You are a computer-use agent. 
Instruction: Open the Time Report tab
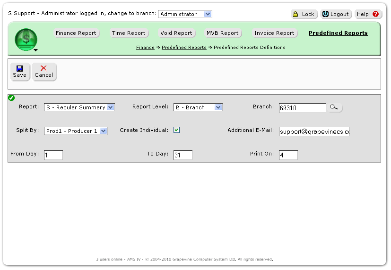[x=129, y=33]
